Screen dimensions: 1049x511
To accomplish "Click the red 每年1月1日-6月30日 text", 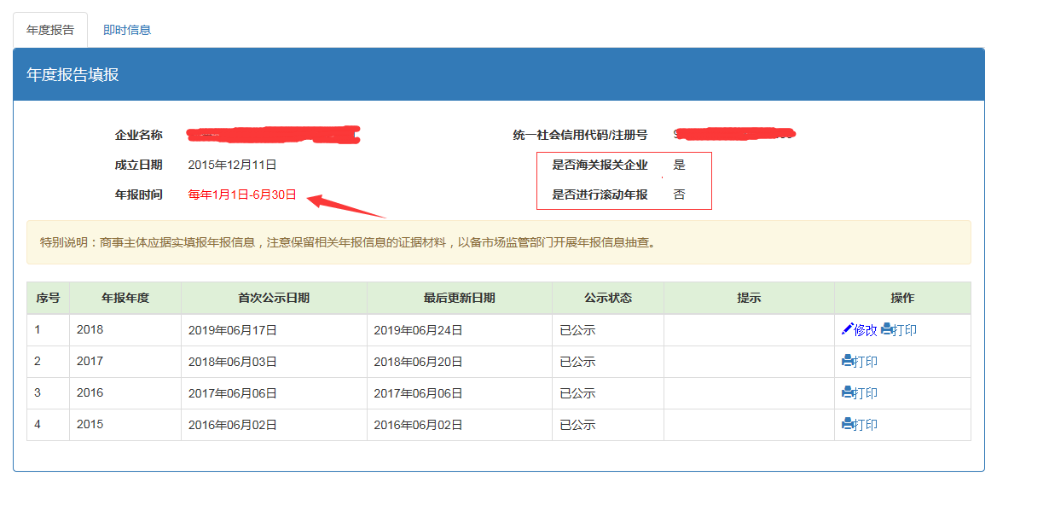I will (x=242, y=195).
